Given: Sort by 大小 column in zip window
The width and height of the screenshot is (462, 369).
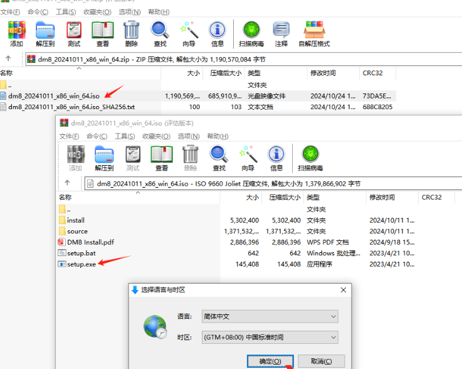Looking at the screenshot, I should (182, 73).
